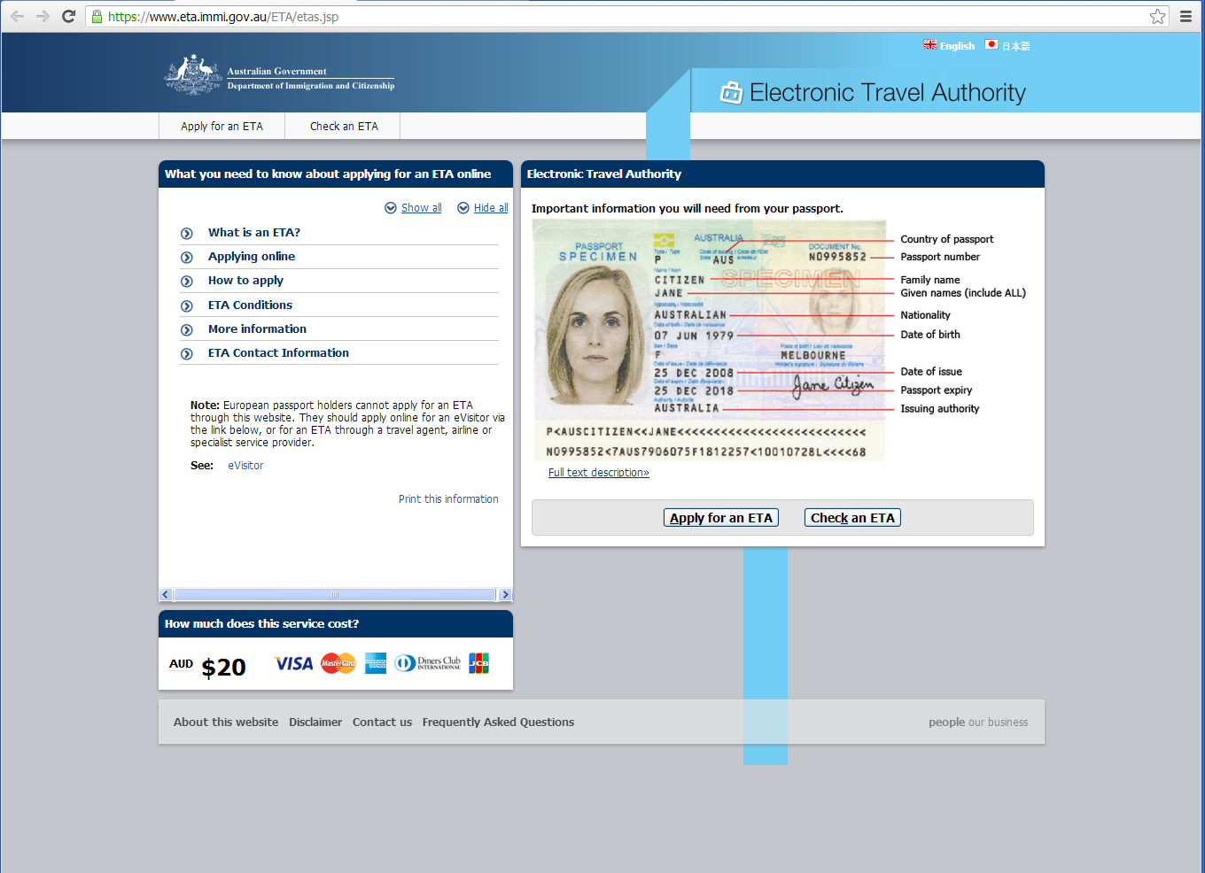Viewport: 1205px width, 873px height.
Task: Open the 'Check an ETA' navigation tab
Action: click(x=344, y=127)
